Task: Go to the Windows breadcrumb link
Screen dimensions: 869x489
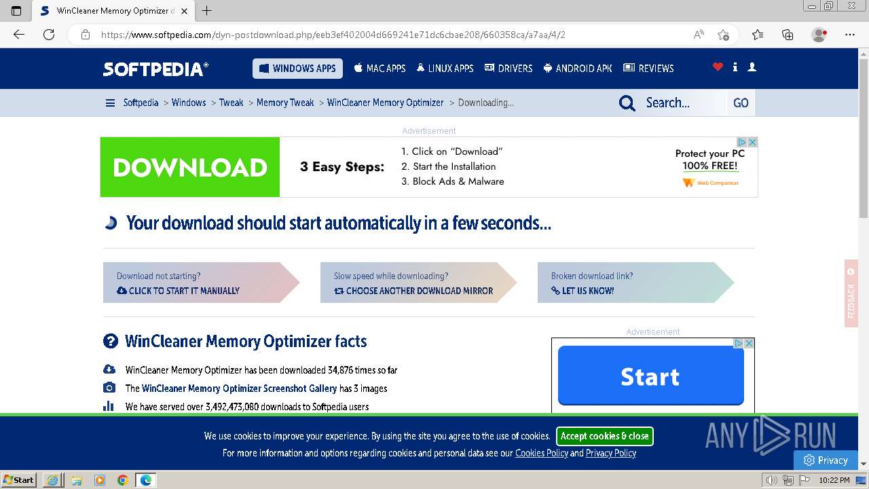Action: click(x=189, y=103)
